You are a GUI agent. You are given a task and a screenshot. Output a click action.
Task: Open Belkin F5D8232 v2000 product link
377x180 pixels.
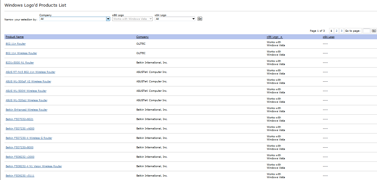pyautogui.click(x=20, y=157)
